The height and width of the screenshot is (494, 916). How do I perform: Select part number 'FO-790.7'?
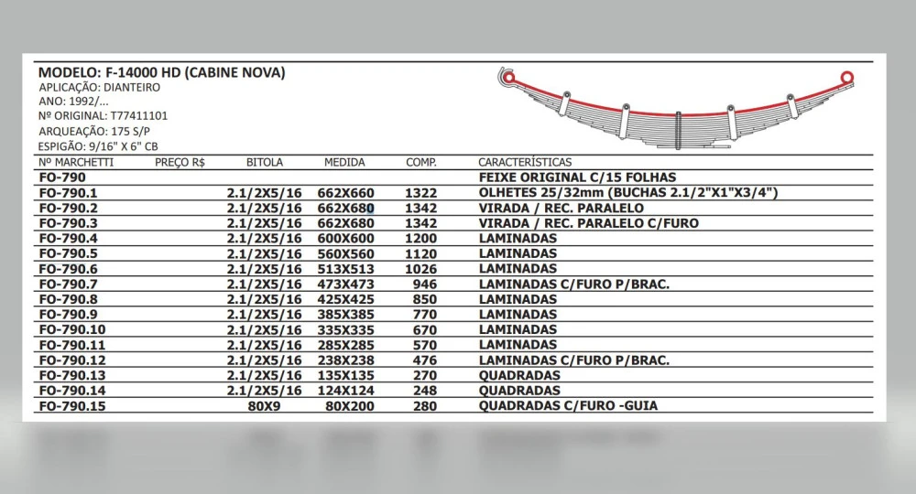click(69, 284)
